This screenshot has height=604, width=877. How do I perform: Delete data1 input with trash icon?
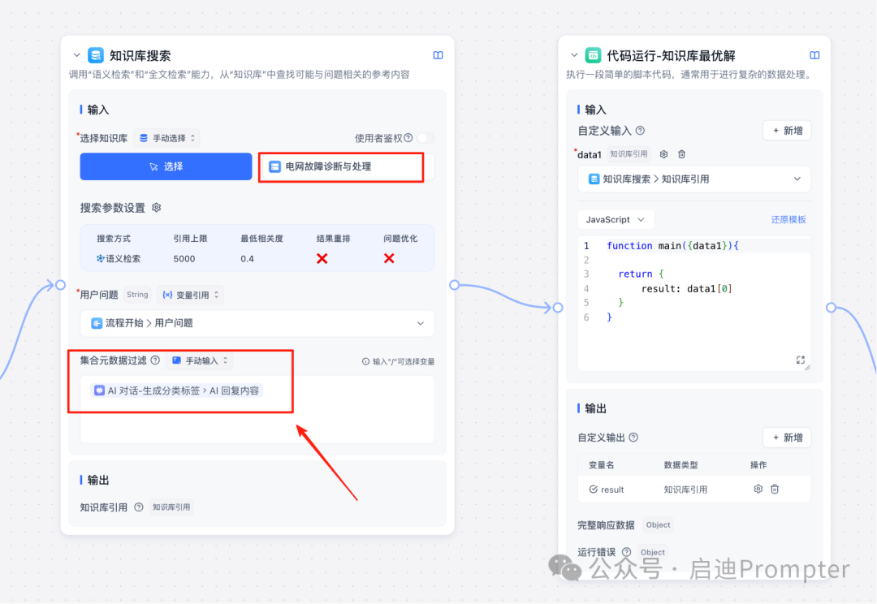coord(682,154)
